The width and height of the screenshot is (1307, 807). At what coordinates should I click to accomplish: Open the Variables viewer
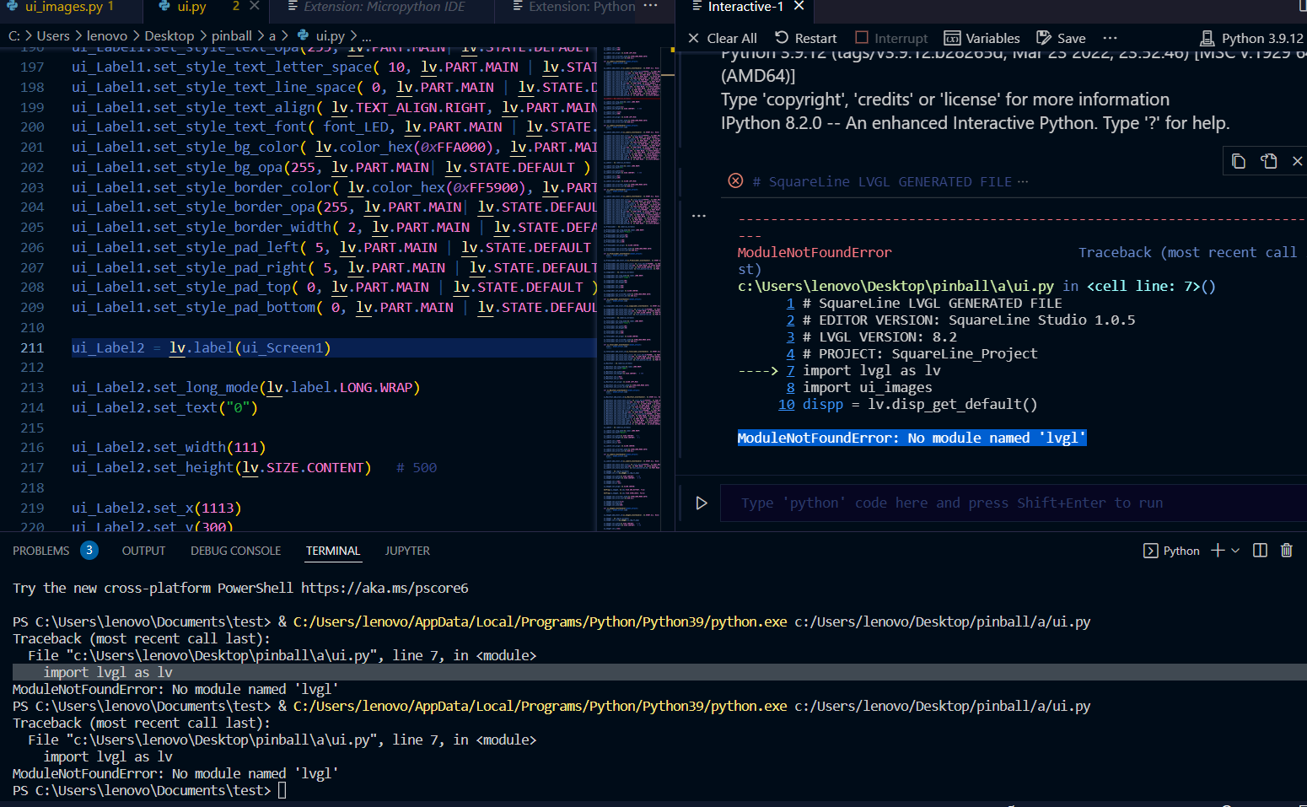(982, 38)
